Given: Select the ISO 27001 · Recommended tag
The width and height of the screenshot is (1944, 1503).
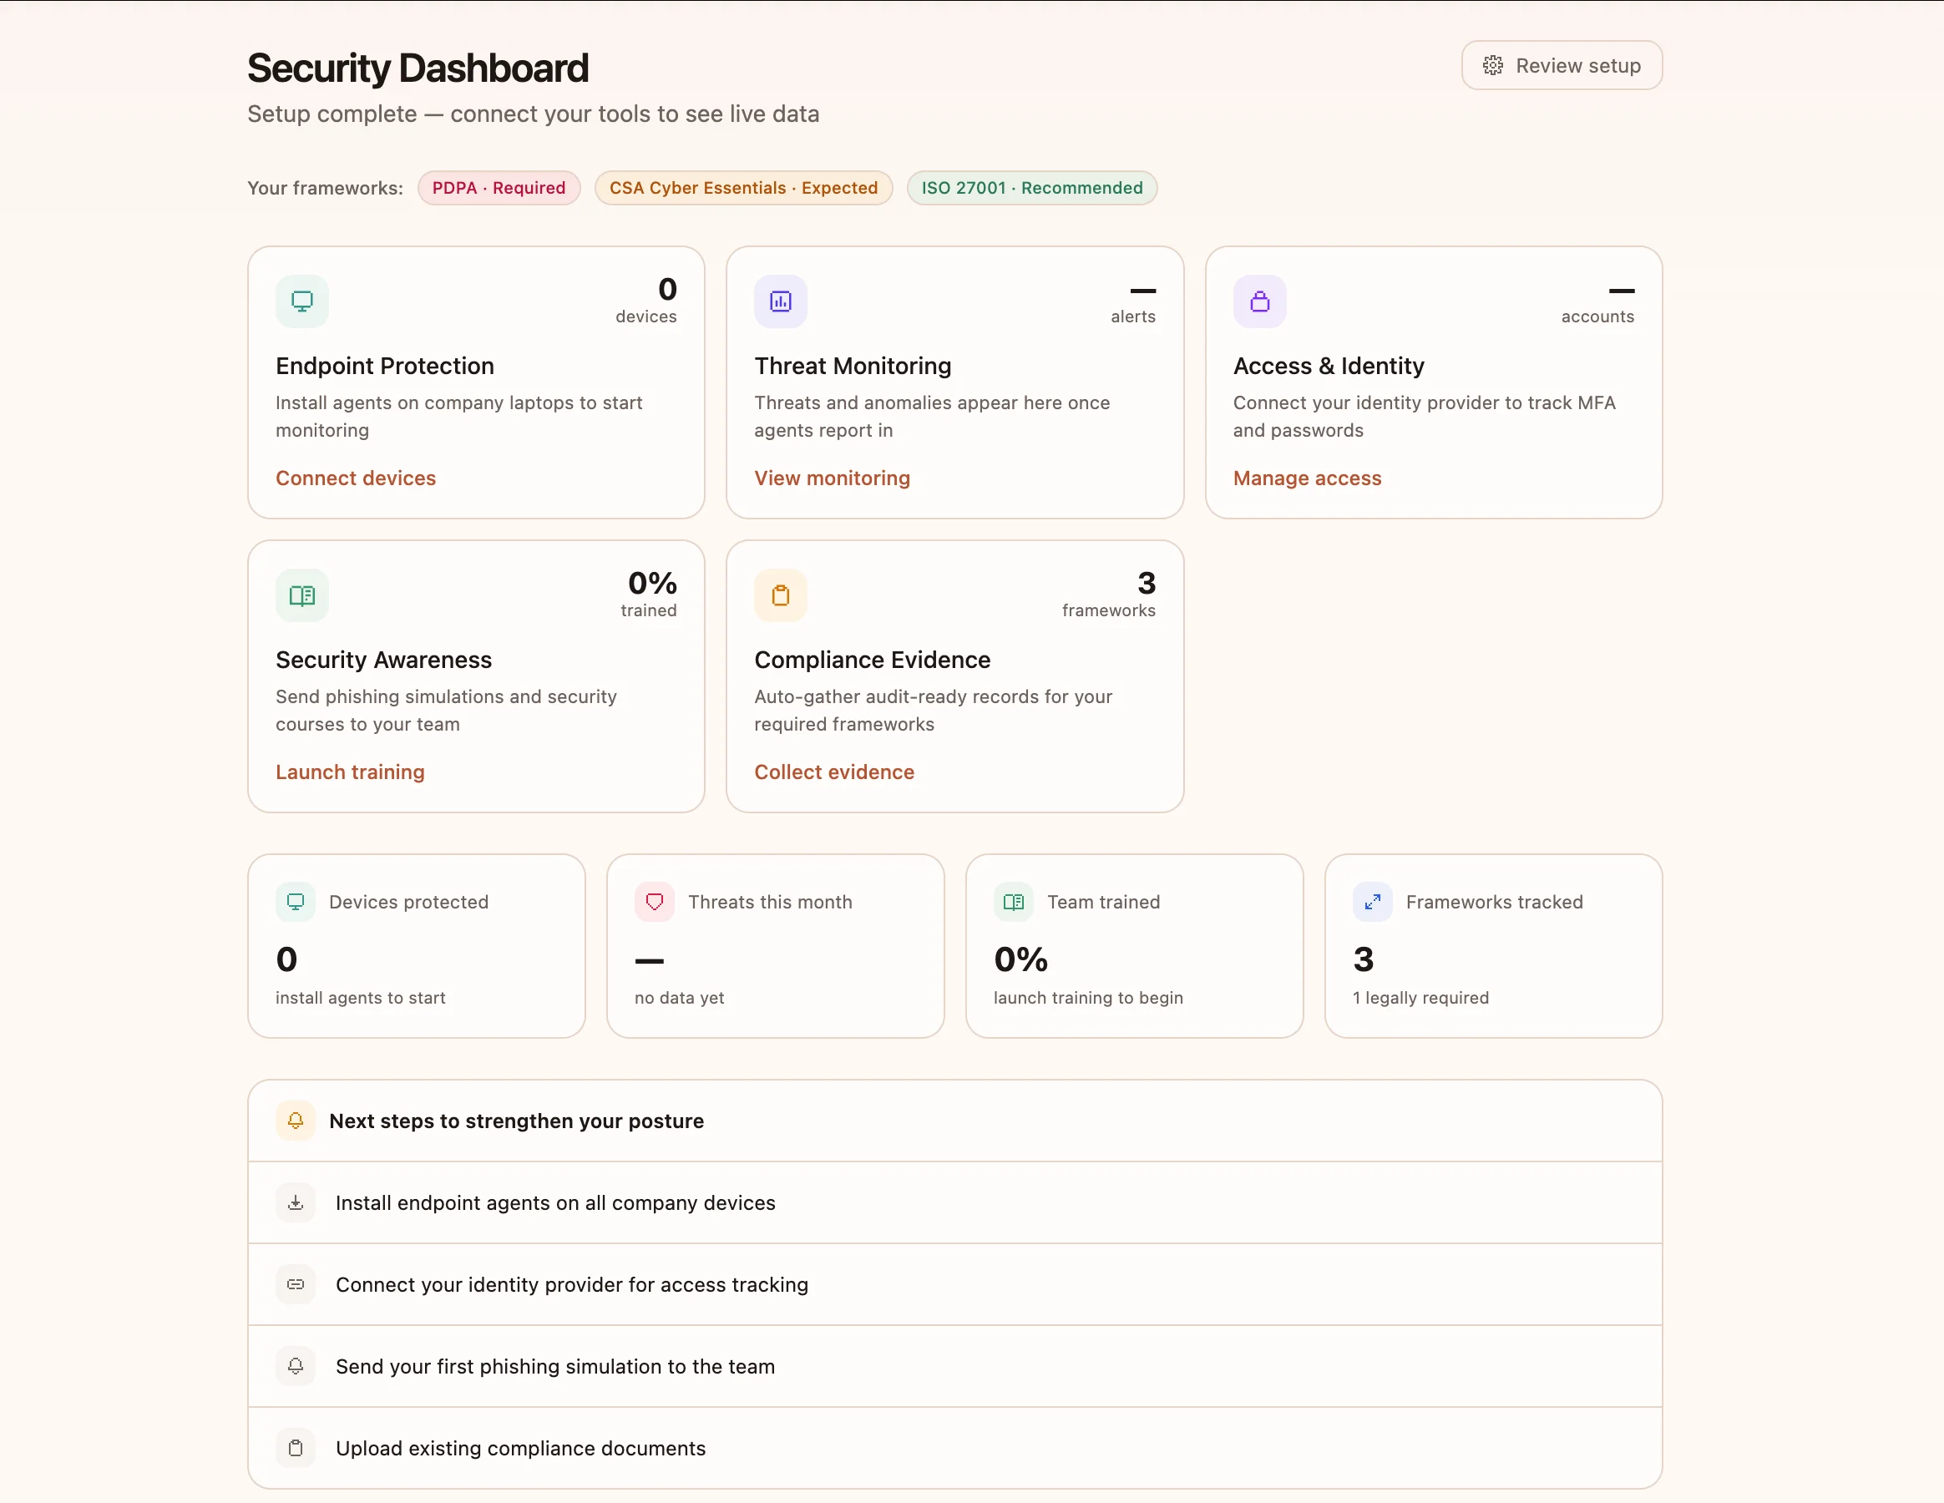Looking at the screenshot, I should click(x=1031, y=188).
